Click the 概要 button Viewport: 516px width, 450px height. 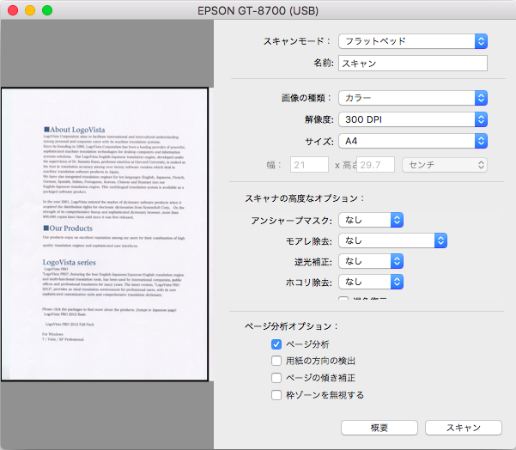379,428
